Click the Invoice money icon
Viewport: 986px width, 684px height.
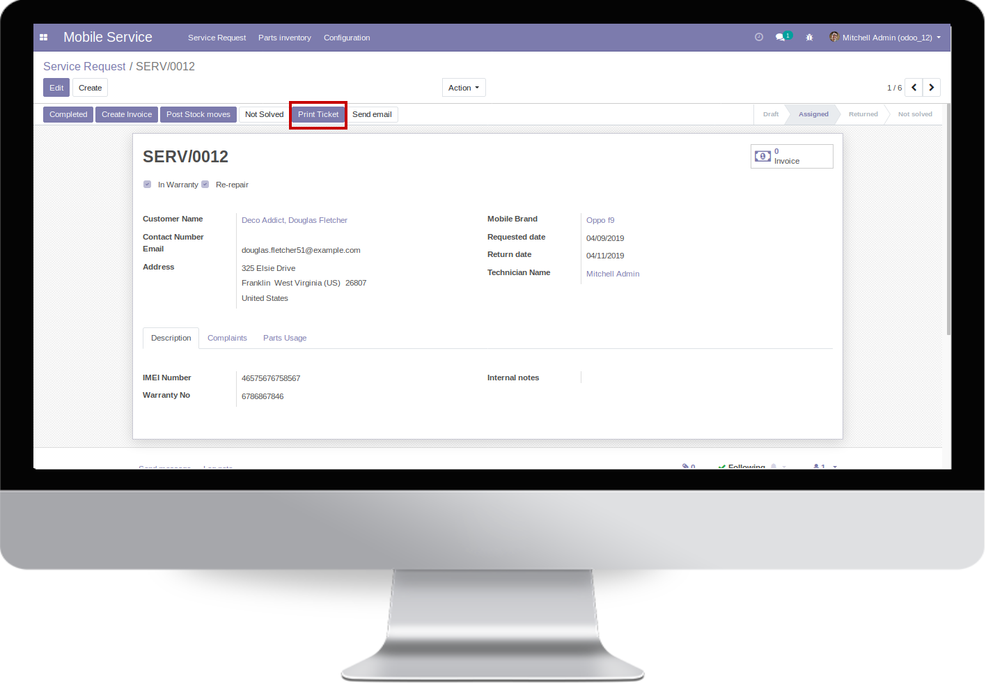[x=763, y=156]
